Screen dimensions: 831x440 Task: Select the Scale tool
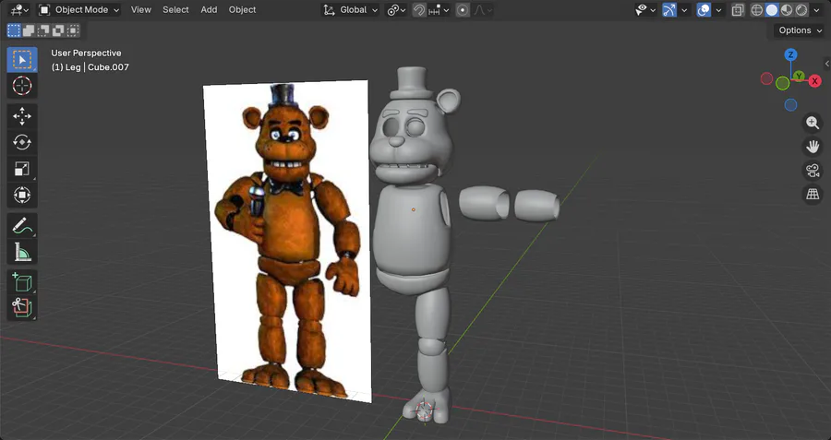[22, 169]
